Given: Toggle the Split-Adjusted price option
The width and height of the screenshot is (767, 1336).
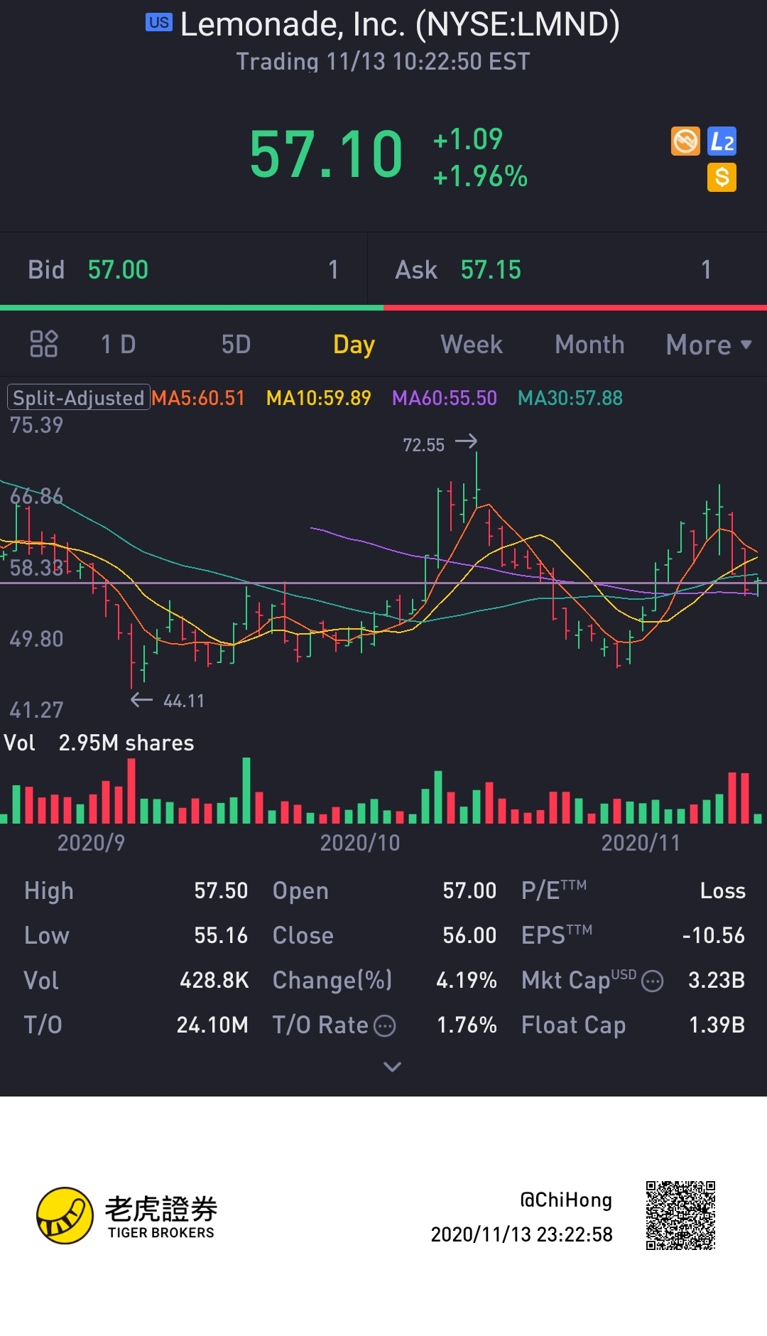Looking at the screenshot, I should (x=78, y=398).
